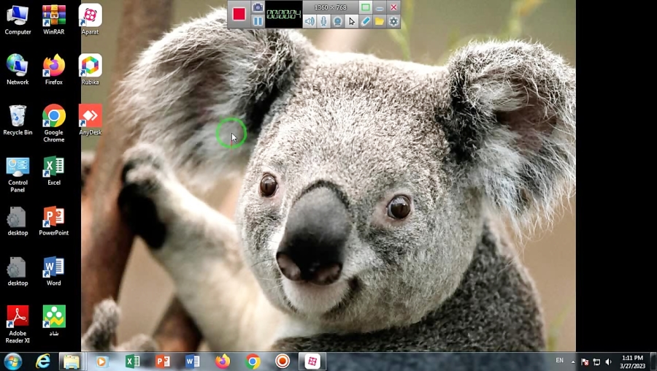
Task: Launch Firefox from the taskbar
Action: pos(223,362)
